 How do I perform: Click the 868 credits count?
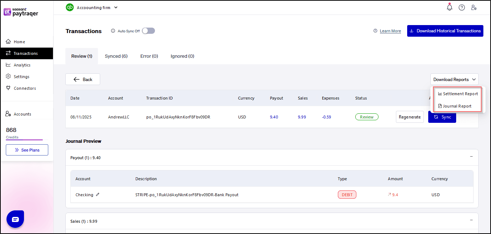click(11, 130)
